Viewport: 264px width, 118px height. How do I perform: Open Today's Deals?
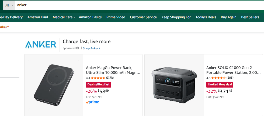click(206, 17)
